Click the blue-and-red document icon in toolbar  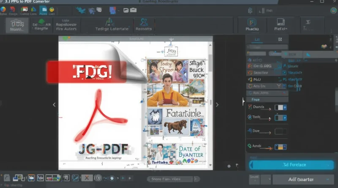click(x=112, y=10)
